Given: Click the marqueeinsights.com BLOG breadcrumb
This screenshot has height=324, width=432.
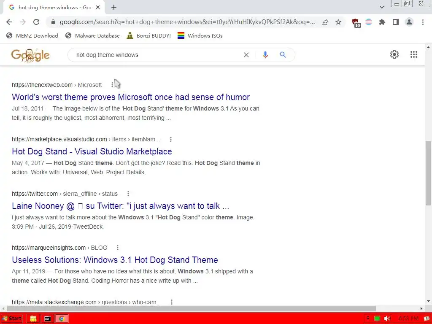Looking at the screenshot, I should [x=59, y=248].
